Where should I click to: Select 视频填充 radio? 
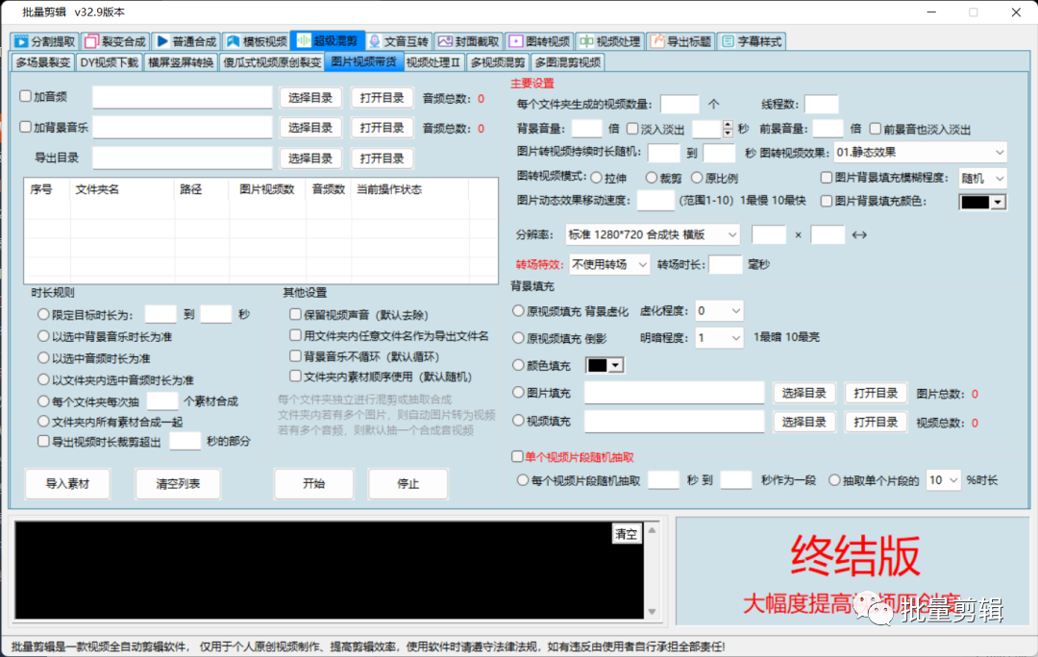pos(518,420)
